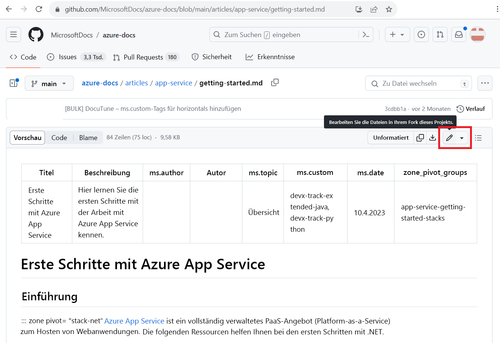The width and height of the screenshot is (500, 343).
Task: Switch to Code file view
Action: 59,137
